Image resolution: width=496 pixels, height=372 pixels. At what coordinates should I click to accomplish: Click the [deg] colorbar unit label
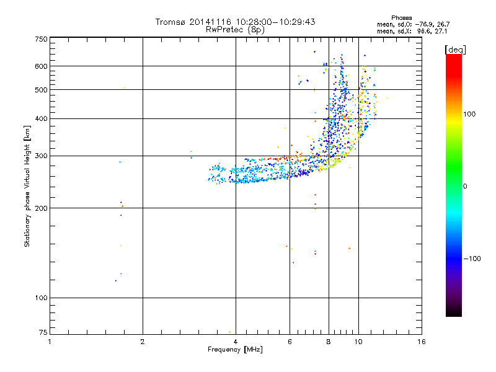click(455, 50)
